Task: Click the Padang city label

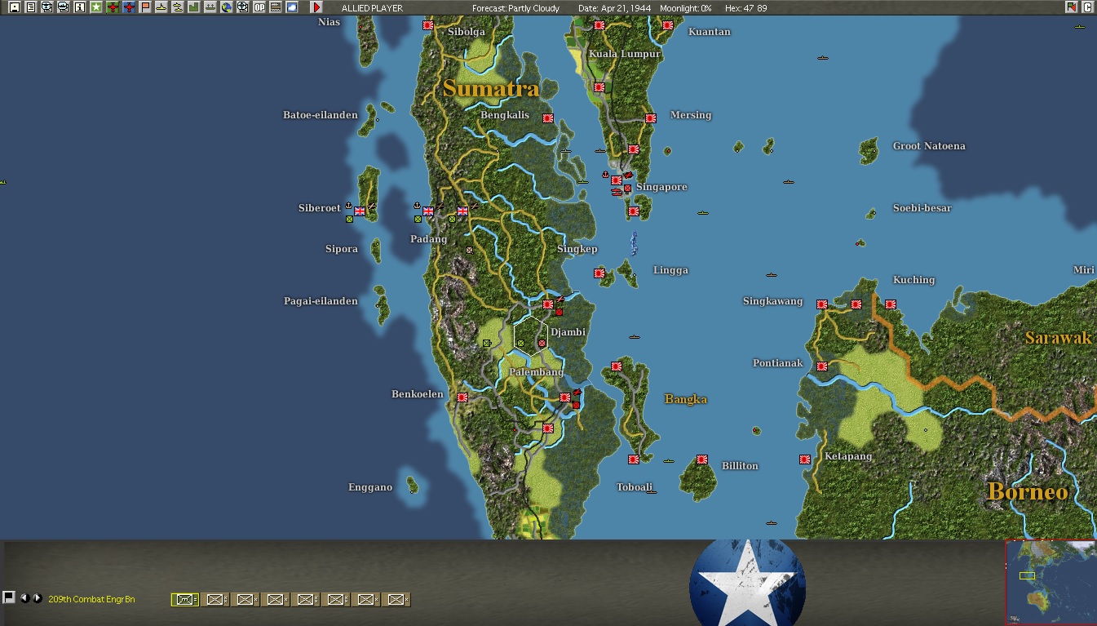Action: pyautogui.click(x=429, y=240)
